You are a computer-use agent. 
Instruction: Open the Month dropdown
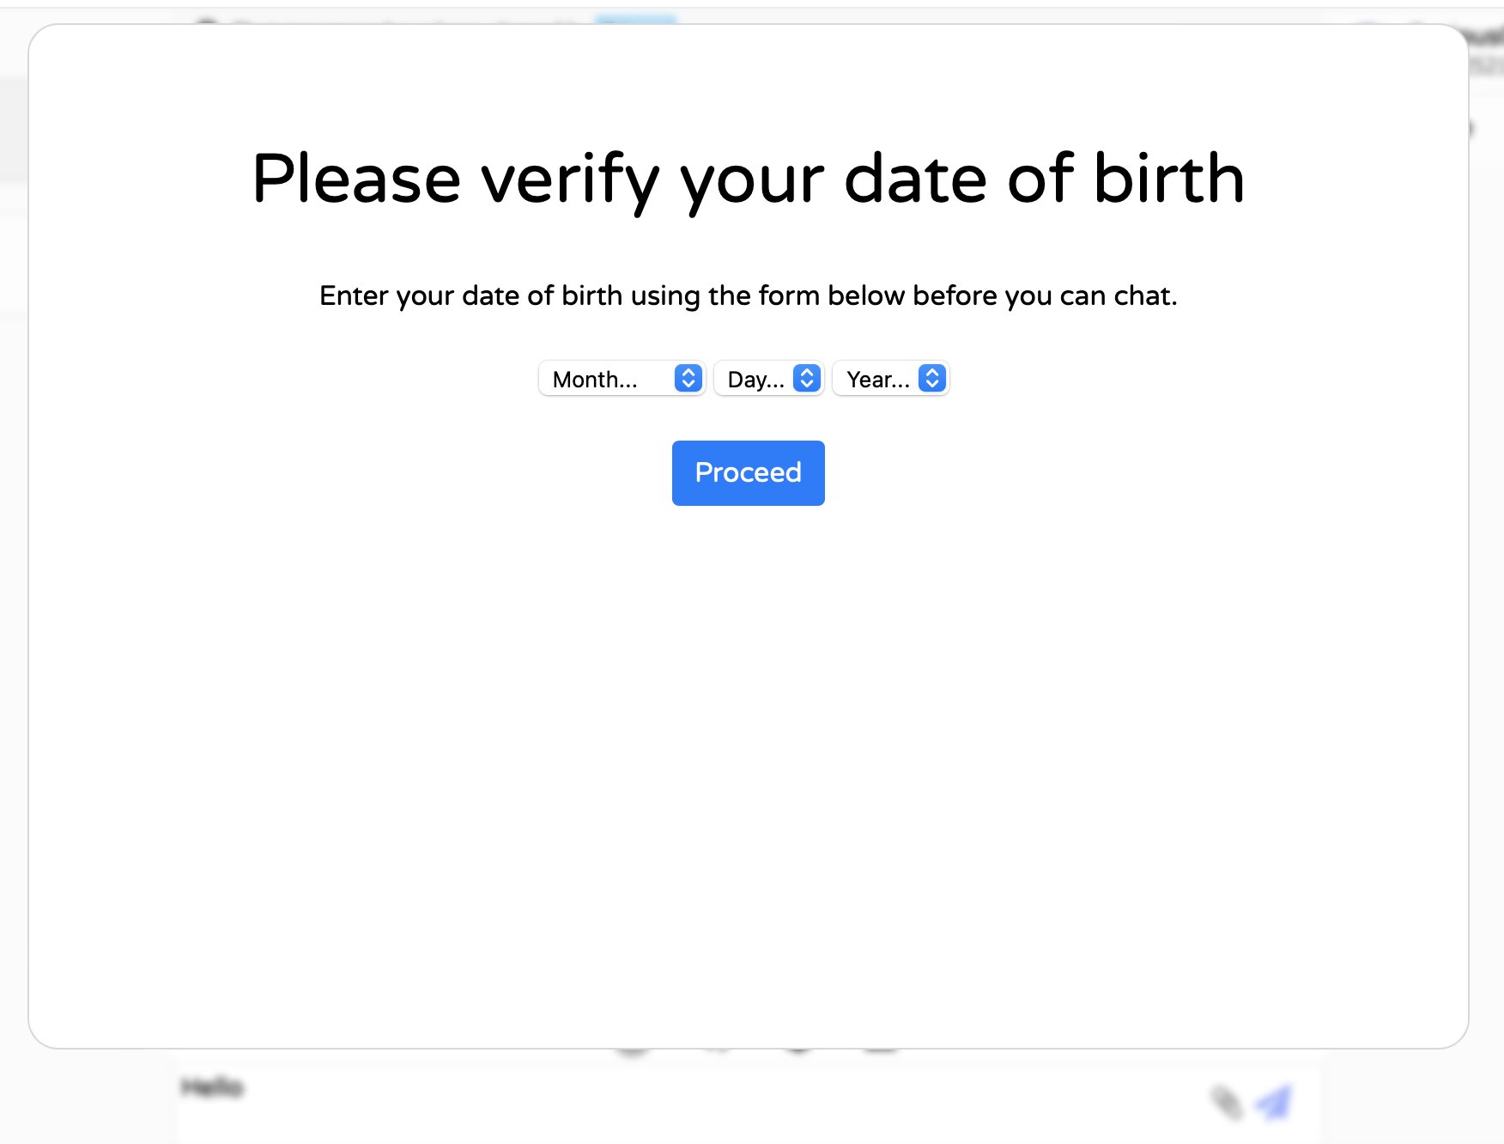coord(622,379)
